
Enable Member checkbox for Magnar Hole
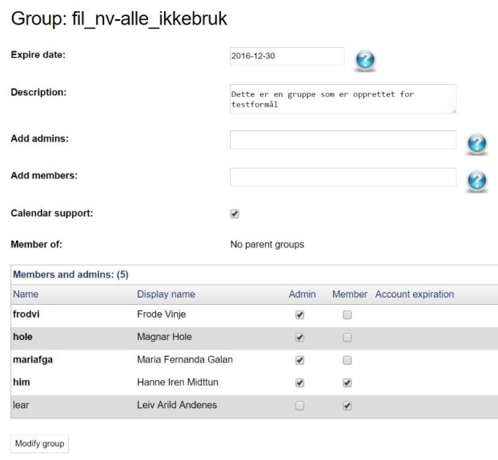pyautogui.click(x=347, y=338)
